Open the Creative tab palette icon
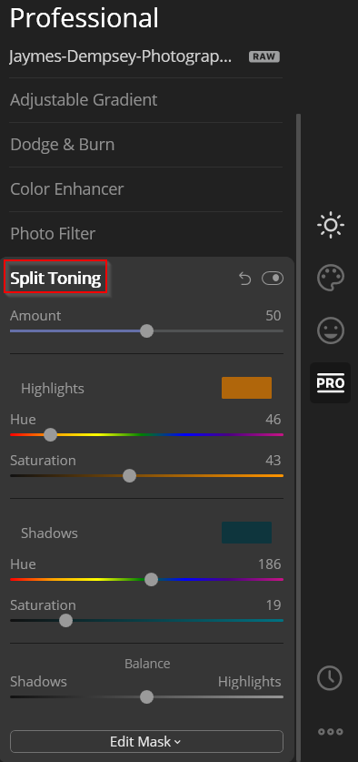The height and width of the screenshot is (762, 358). point(331,278)
